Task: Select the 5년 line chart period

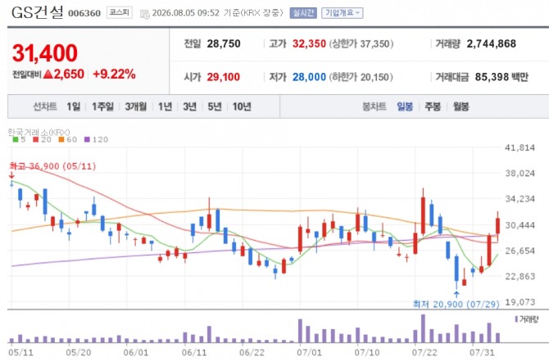Action: click(215, 106)
